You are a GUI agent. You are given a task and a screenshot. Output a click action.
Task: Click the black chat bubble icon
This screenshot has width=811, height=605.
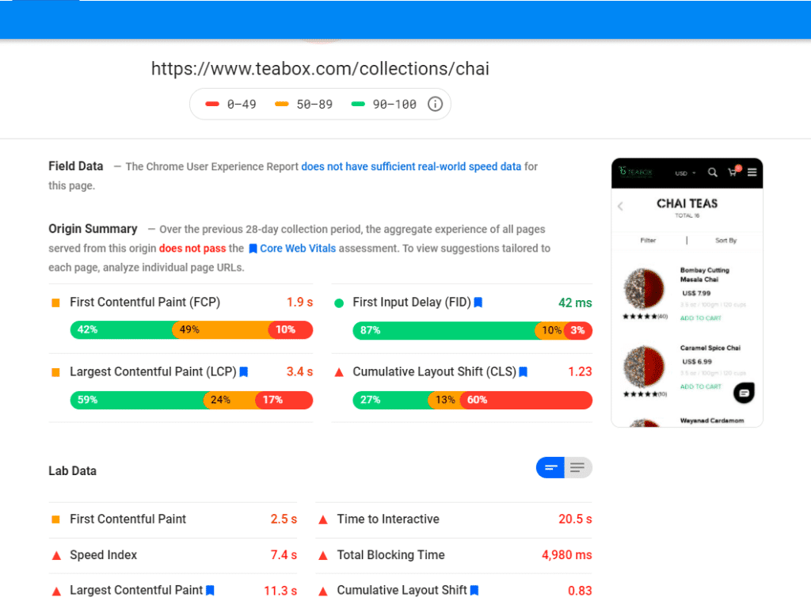click(x=744, y=392)
